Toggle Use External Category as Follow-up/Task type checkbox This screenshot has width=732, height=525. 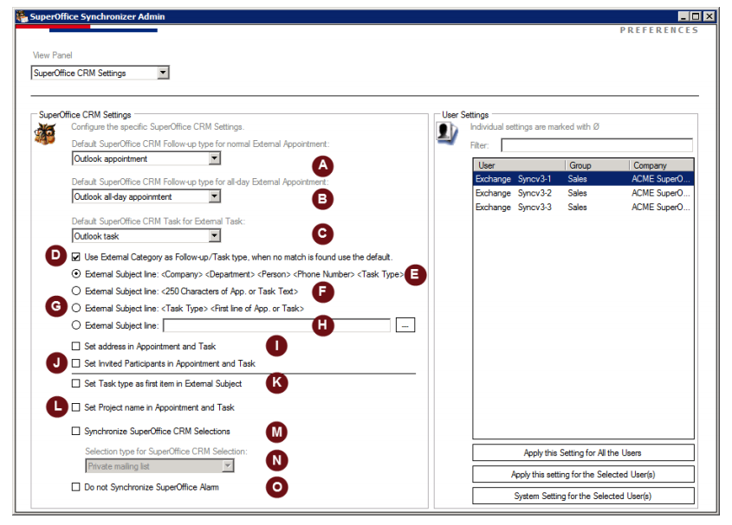75,257
